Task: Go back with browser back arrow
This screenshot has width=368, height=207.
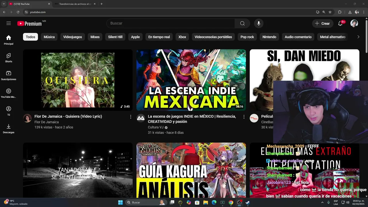Action: [4, 12]
